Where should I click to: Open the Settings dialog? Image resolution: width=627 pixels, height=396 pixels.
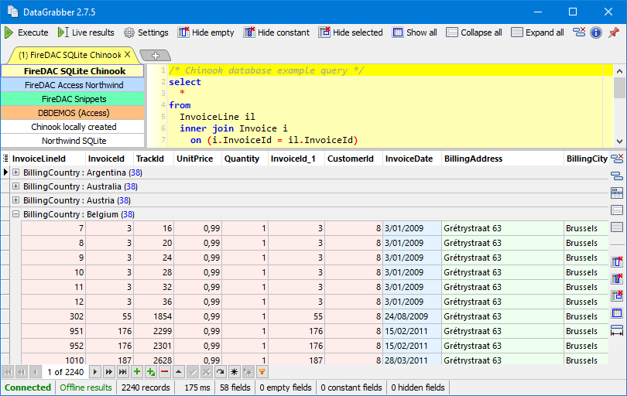coord(146,32)
